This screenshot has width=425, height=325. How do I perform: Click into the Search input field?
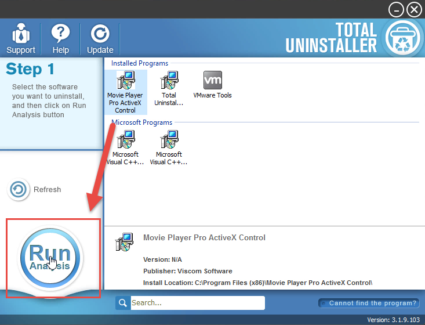198,303
